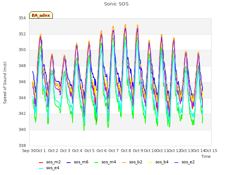Click the Oct 13 x-axis tick label
This screenshot has width=233, height=175.
[187, 151]
